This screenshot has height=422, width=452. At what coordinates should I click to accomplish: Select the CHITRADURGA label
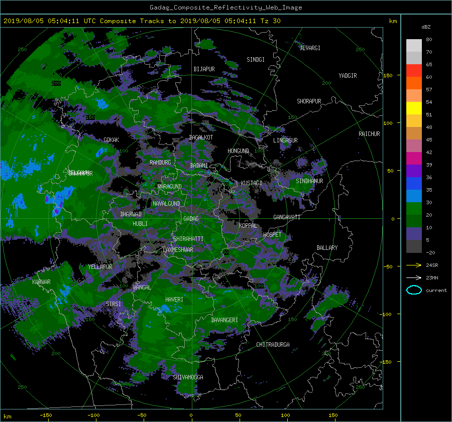pos(273,345)
